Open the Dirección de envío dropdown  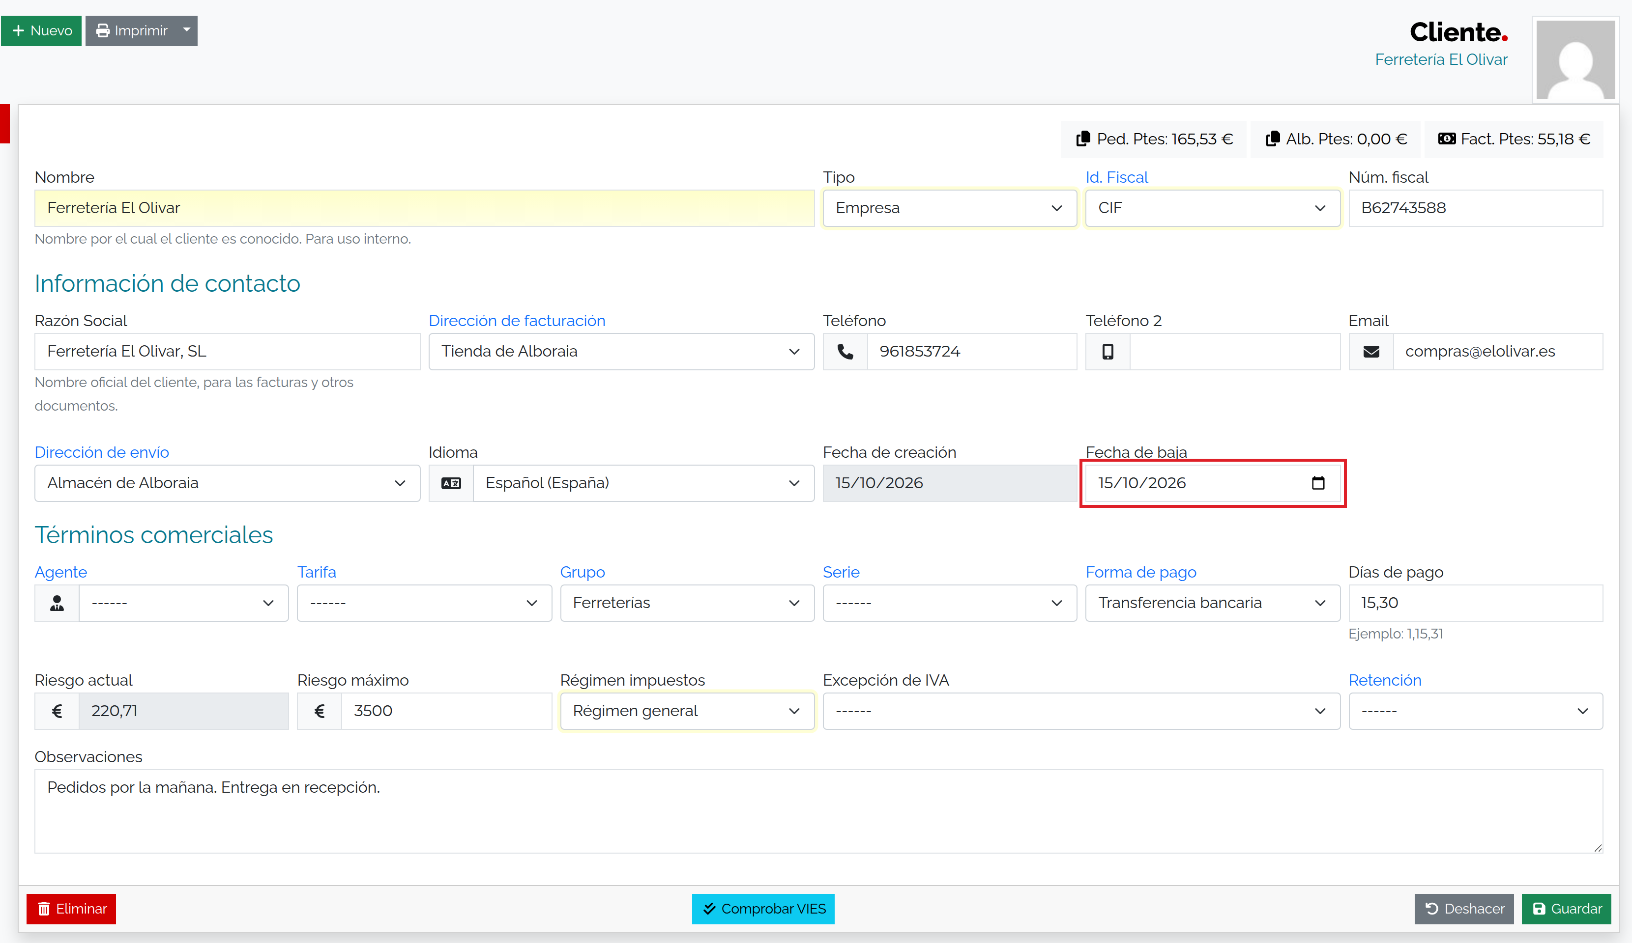(227, 483)
